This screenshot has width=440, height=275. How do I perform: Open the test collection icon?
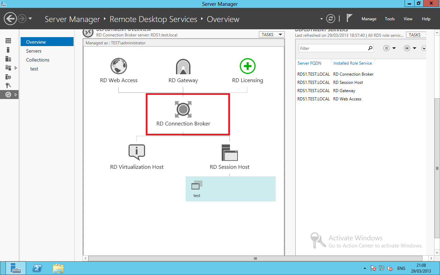[x=197, y=185]
